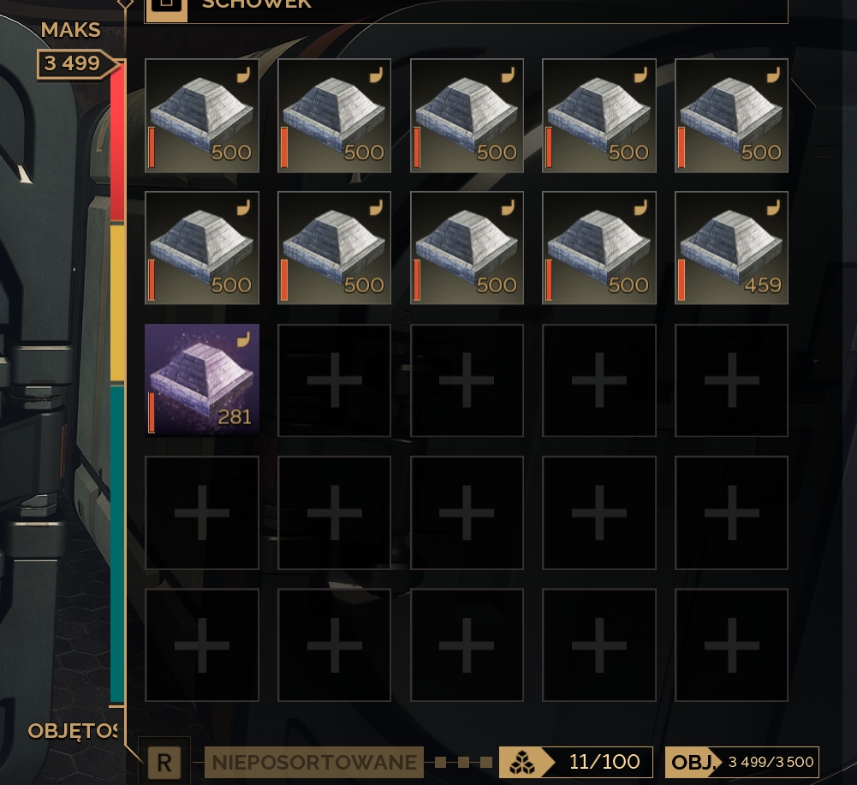The height and width of the screenshot is (785, 857).
Task: Click the OBJ. volume 3 499/3 500 indicator
Action: point(741,762)
